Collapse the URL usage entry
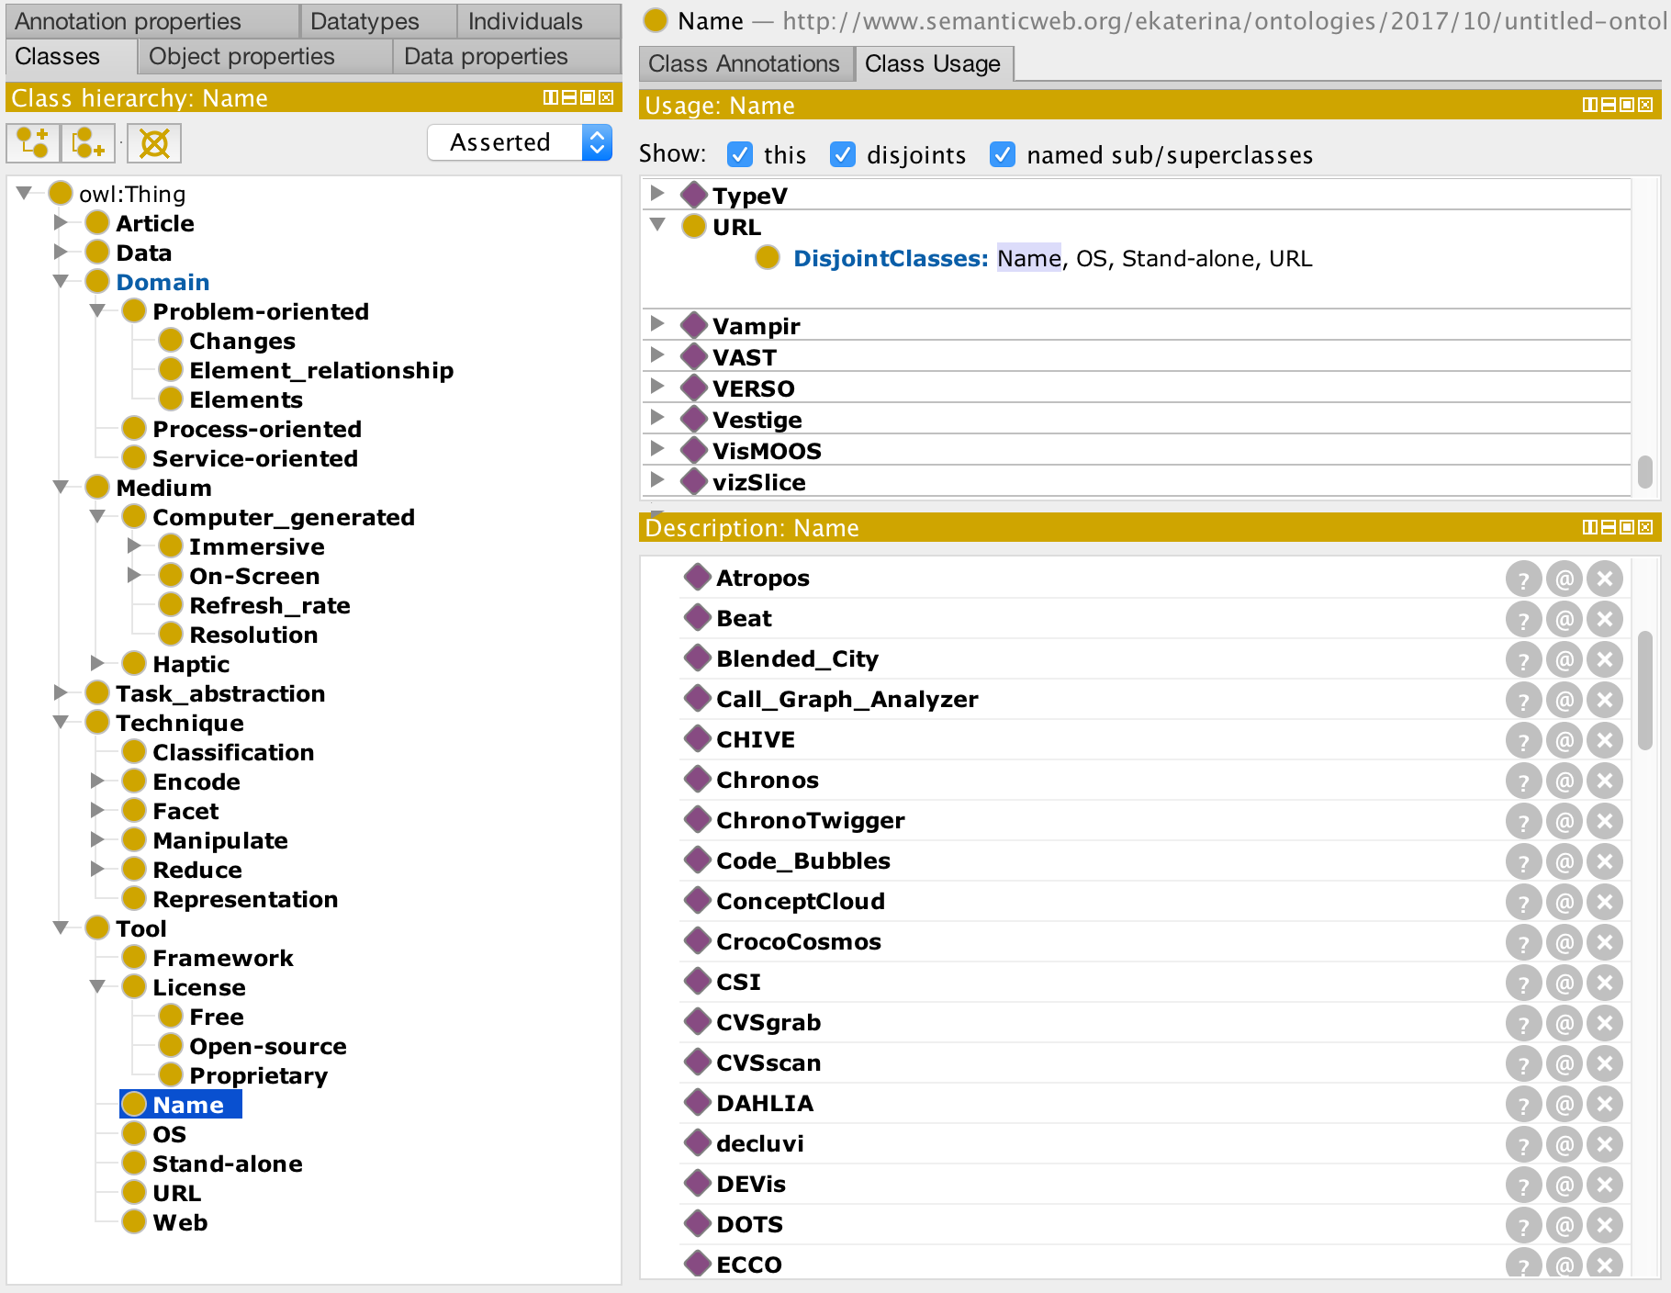 click(x=657, y=226)
